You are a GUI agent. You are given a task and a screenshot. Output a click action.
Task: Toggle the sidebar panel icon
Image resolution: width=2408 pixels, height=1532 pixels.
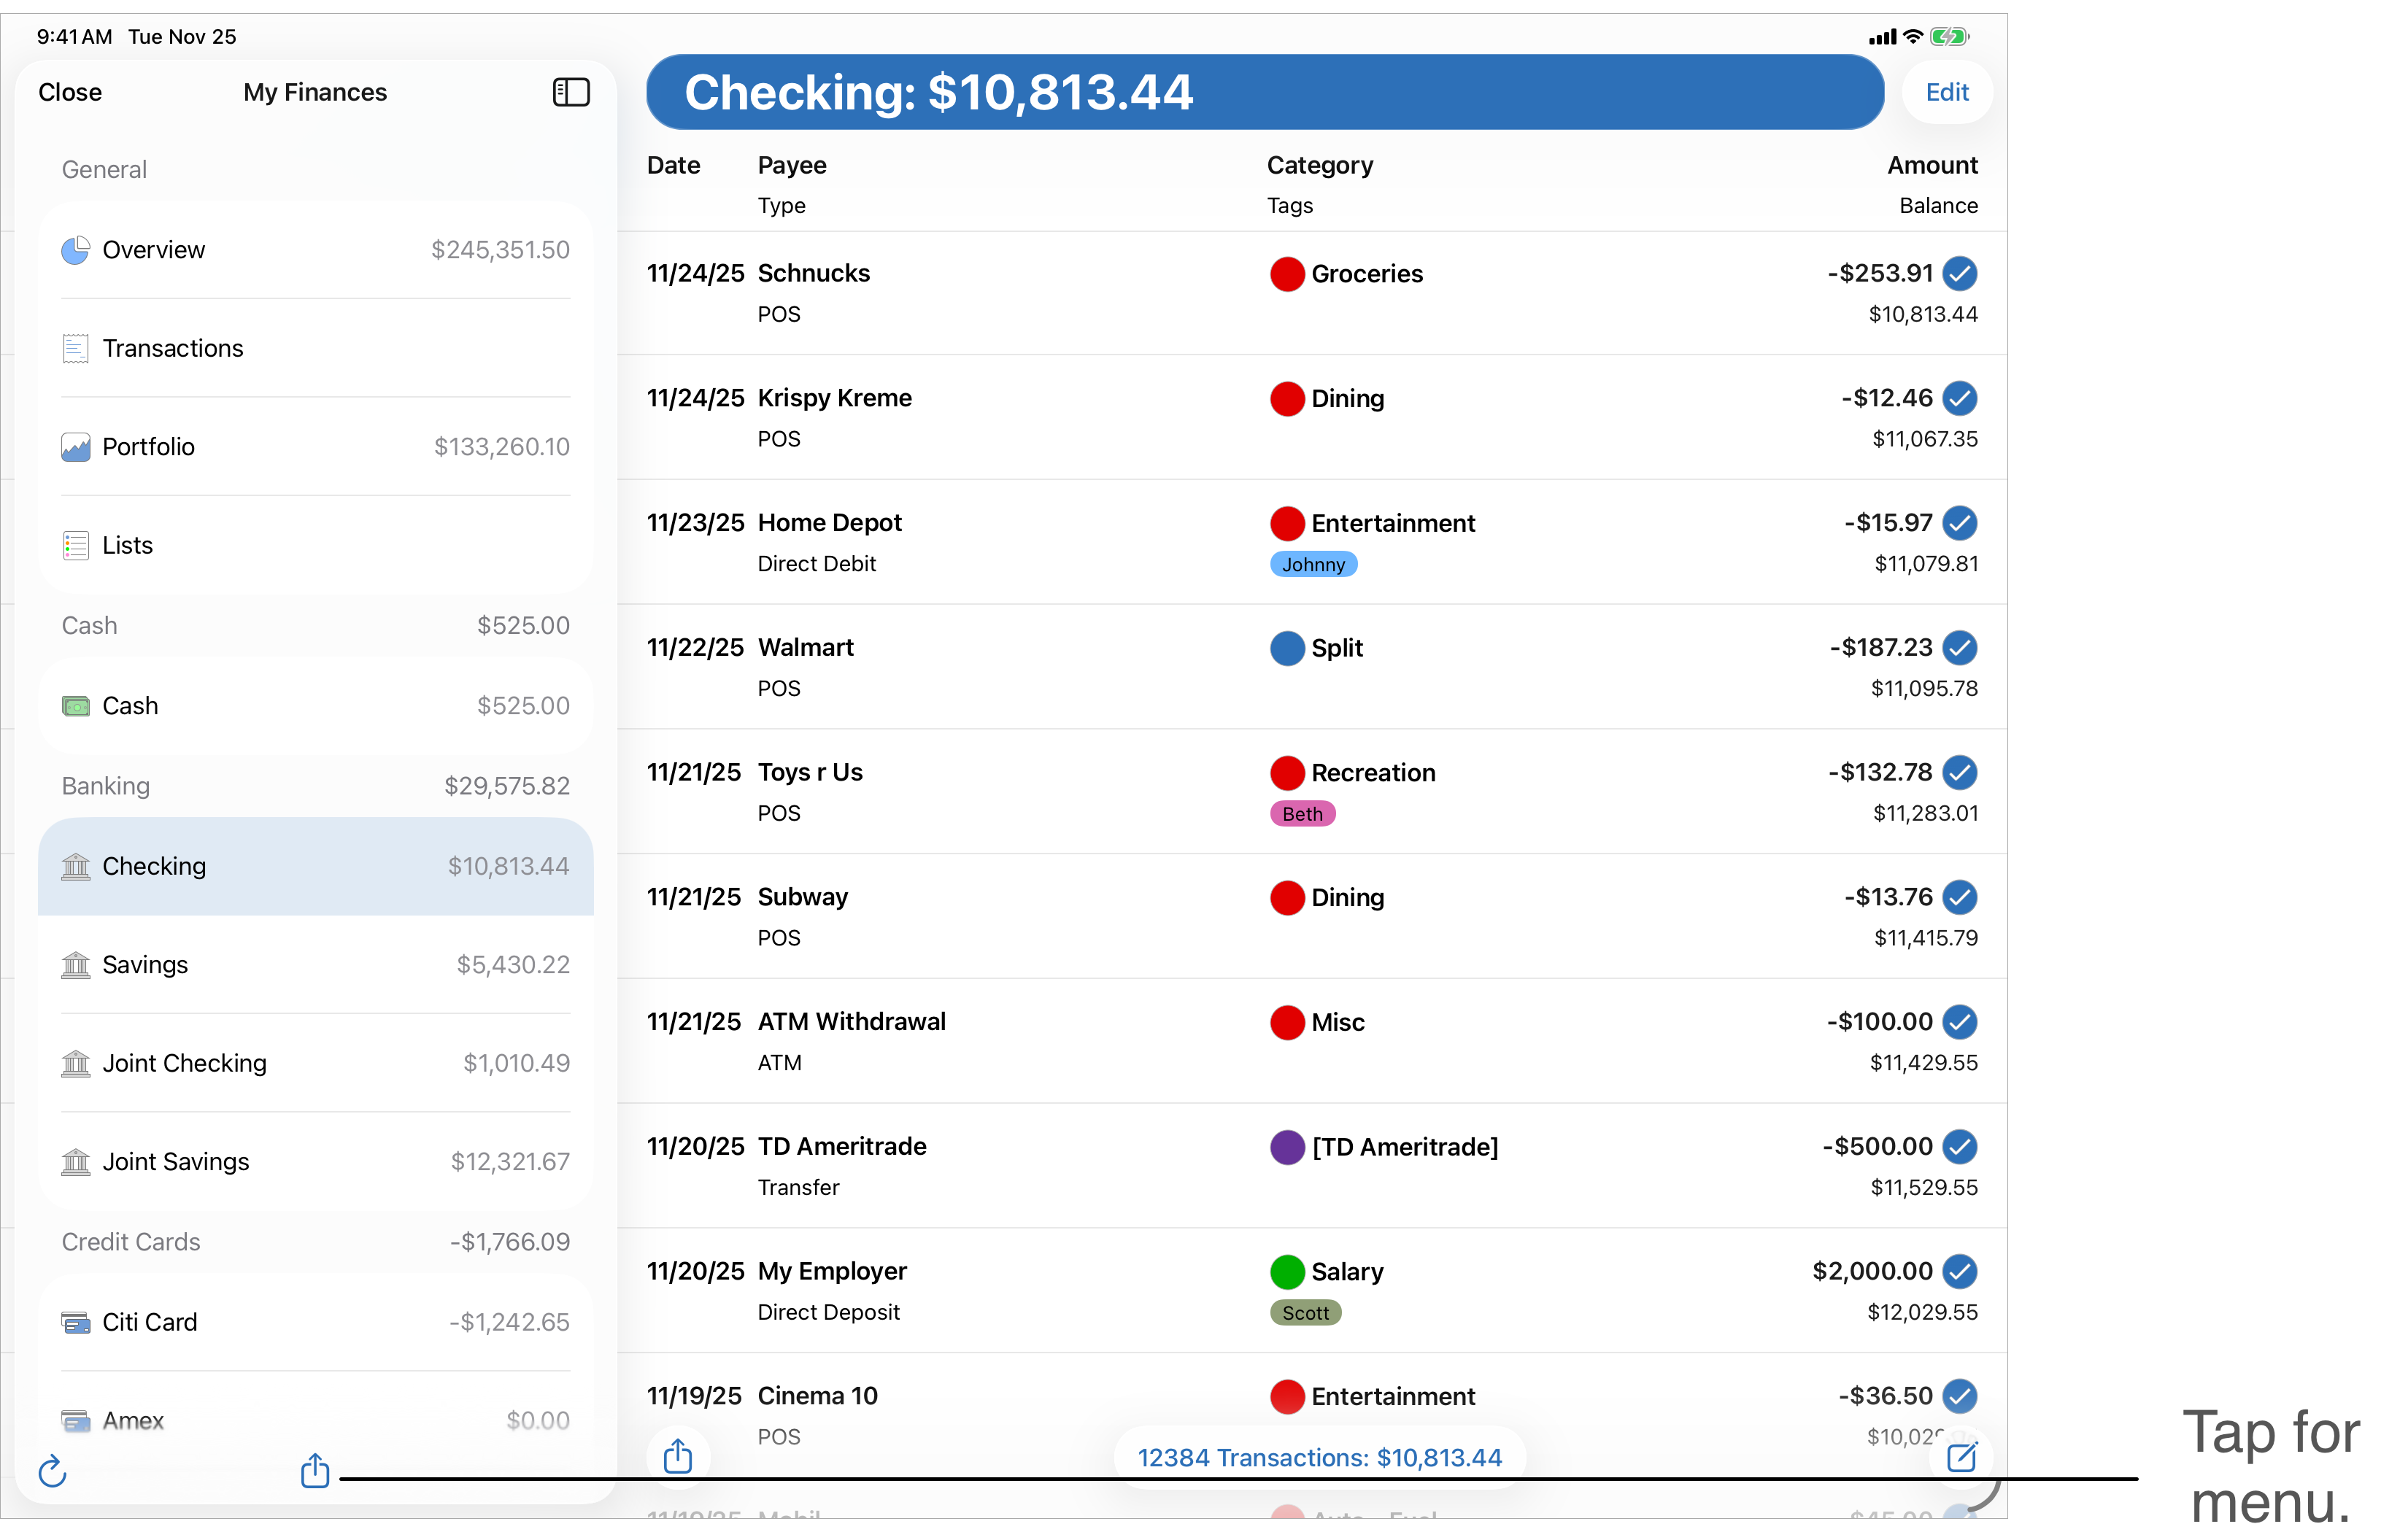[x=571, y=92]
